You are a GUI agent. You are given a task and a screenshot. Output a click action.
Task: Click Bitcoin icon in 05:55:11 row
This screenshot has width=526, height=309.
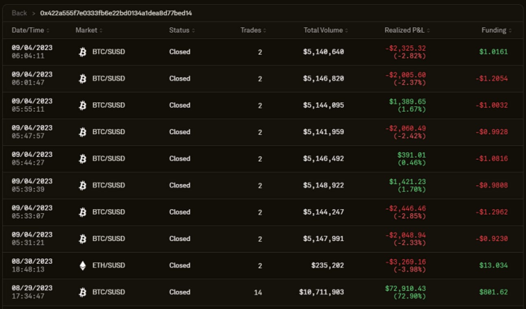coord(83,106)
